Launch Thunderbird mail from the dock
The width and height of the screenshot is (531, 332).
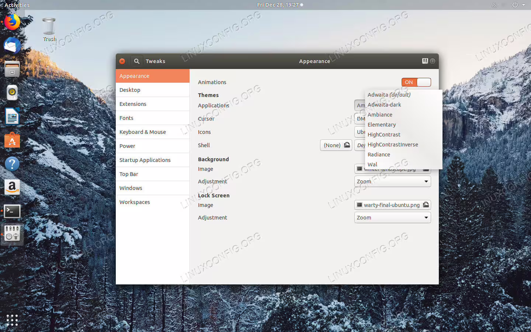pyautogui.click(x=12, y=45)
